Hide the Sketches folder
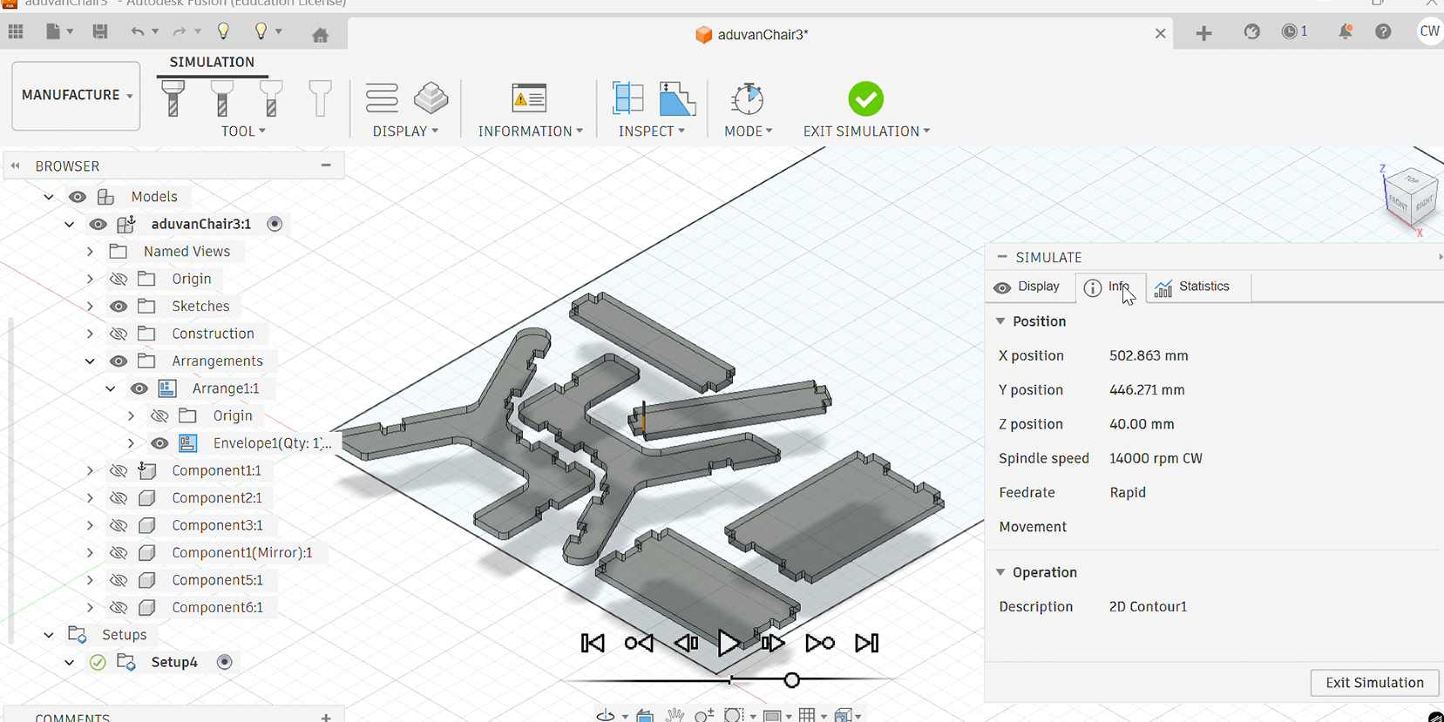 click(119, 307)
